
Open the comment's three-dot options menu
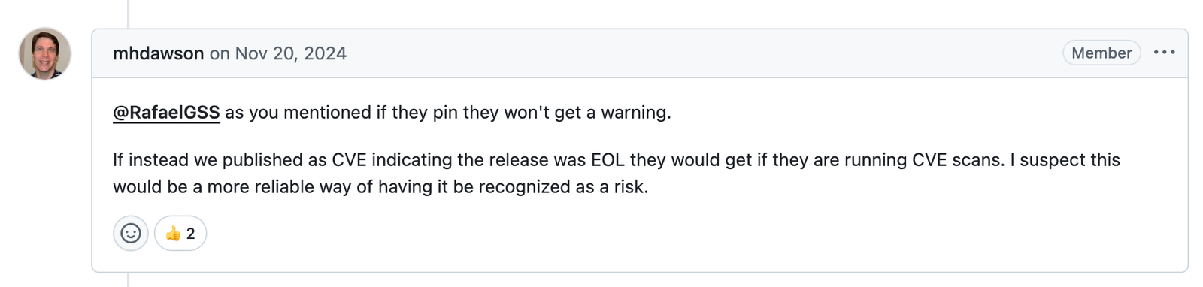pyautogui.click(x=1164, y=53)
